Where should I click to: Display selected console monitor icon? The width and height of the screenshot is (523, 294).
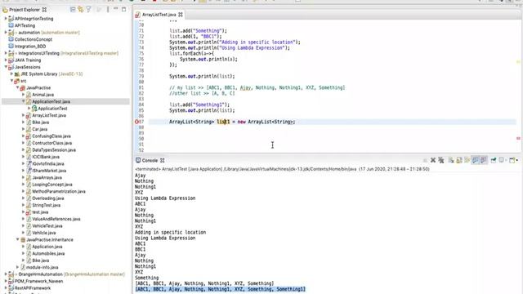click(501, 160)
